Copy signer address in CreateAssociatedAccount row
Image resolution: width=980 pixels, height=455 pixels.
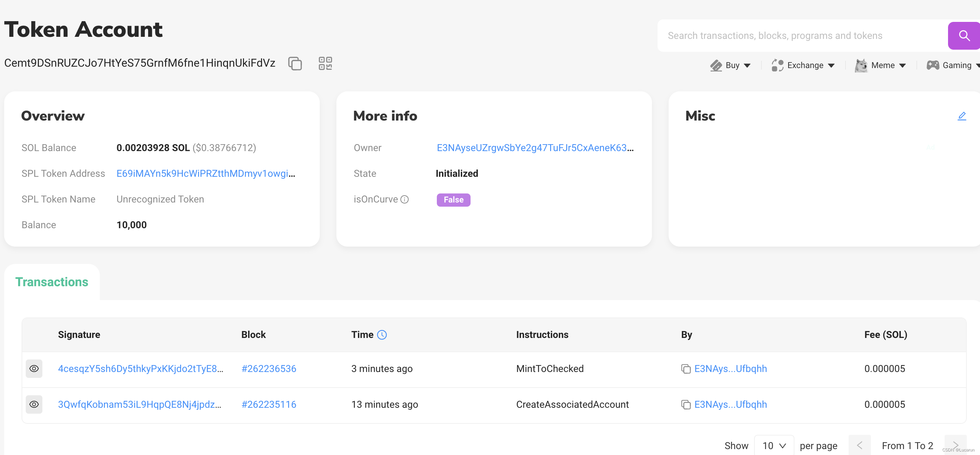point(686,404)
